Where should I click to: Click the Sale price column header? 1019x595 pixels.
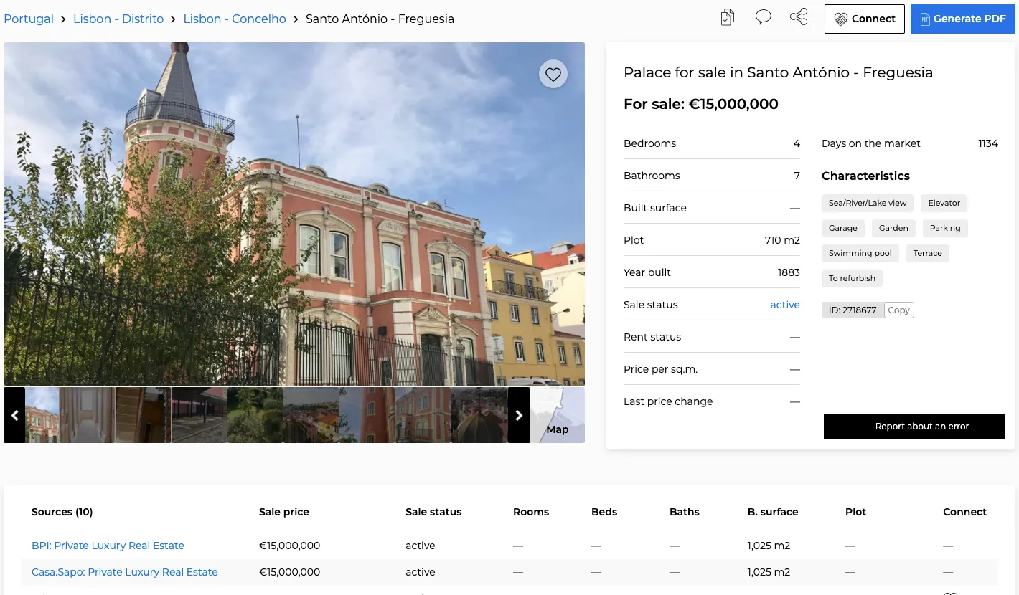coord(284,512)
